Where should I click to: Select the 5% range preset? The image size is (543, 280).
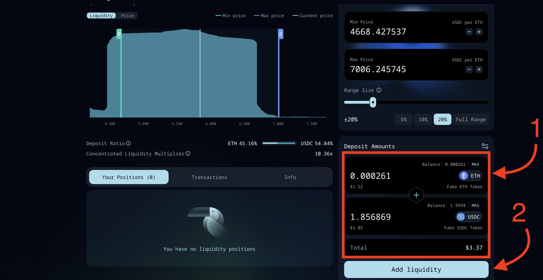coord(403,119)
